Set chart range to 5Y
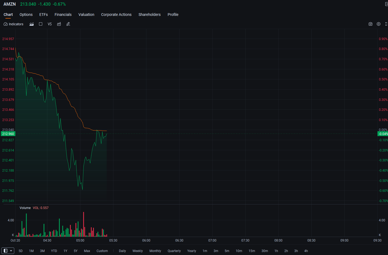388x255 pixels. click(x=76, y=251)
